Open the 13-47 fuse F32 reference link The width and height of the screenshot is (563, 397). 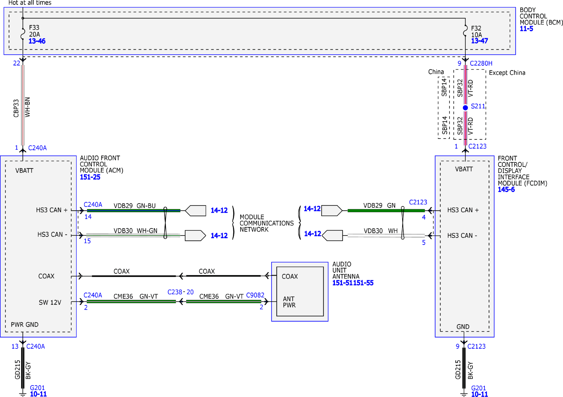[479, 41]
